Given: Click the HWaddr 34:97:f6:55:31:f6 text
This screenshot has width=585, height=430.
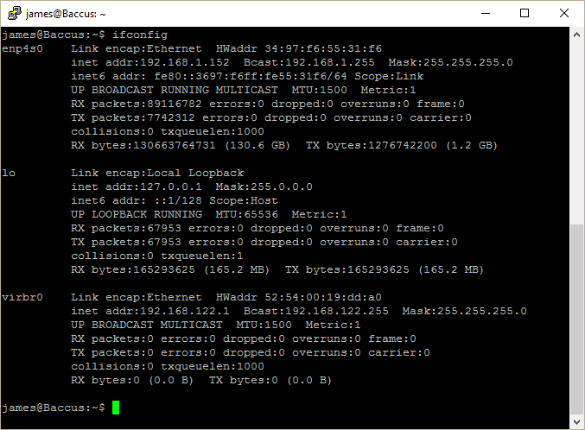Looking at the screenshot, I should pos(299,49).
